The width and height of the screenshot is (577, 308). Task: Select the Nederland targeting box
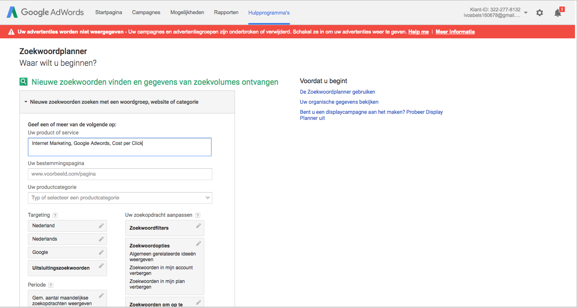[x=67, y=226]
